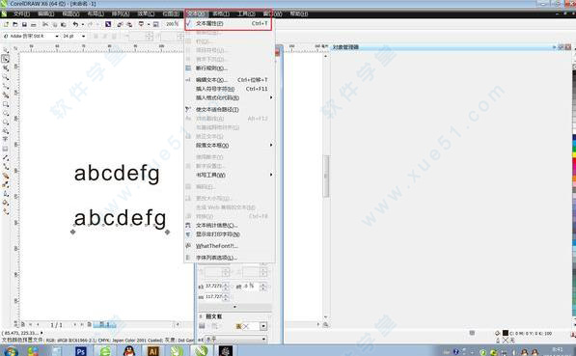
Task: Open the 编辑(E) menu
Action: click(46, 14)
